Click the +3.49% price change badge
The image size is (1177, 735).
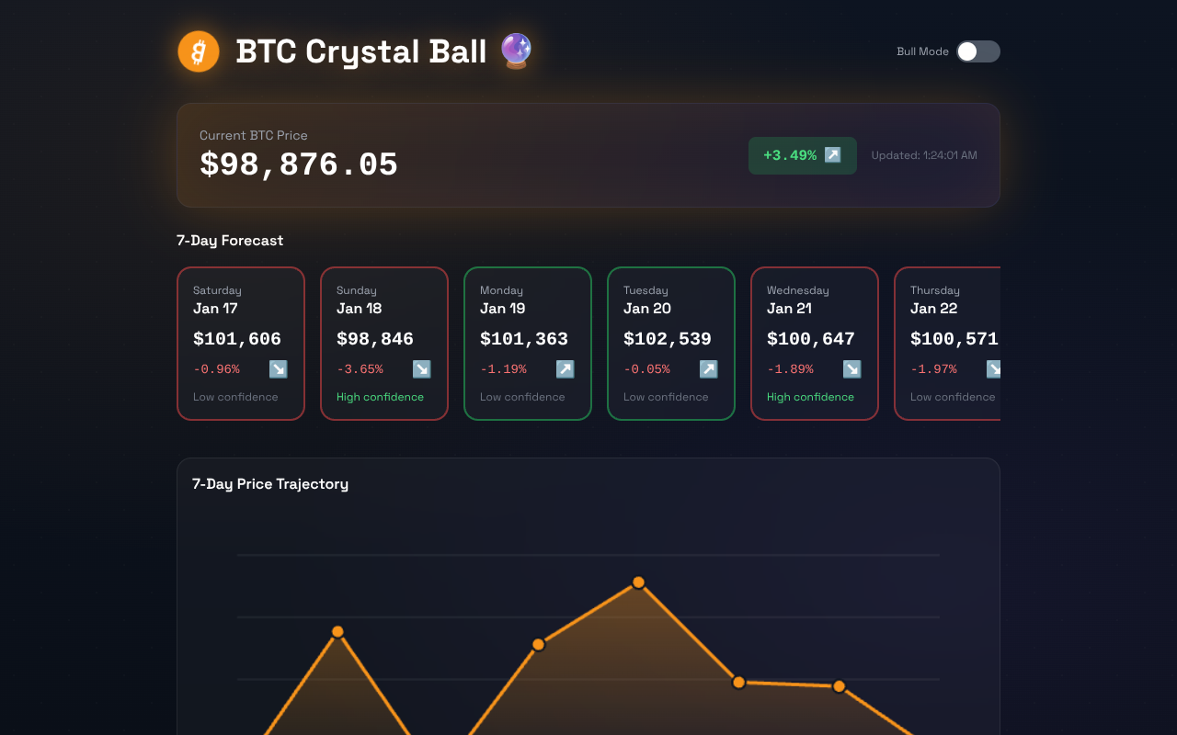pos(802,155)
